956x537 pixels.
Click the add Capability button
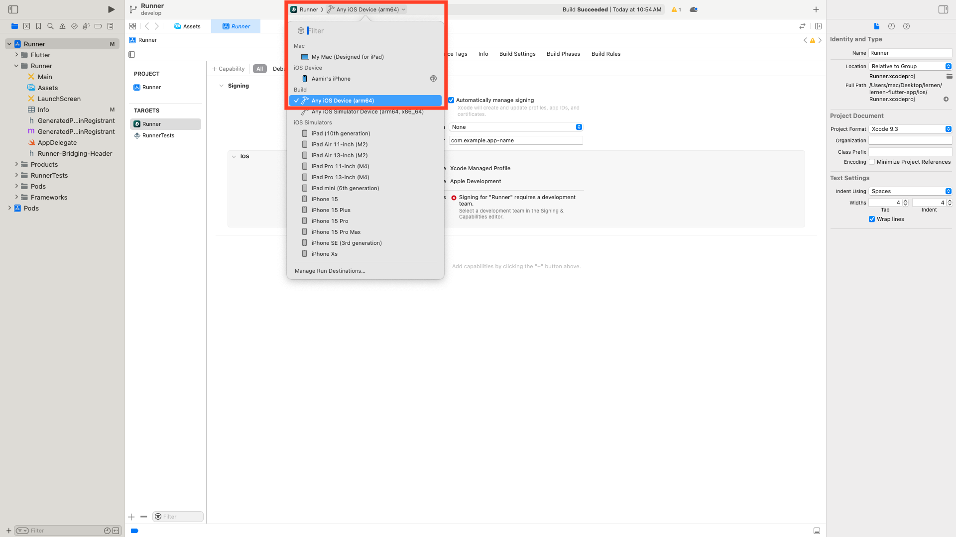point(228,69)
